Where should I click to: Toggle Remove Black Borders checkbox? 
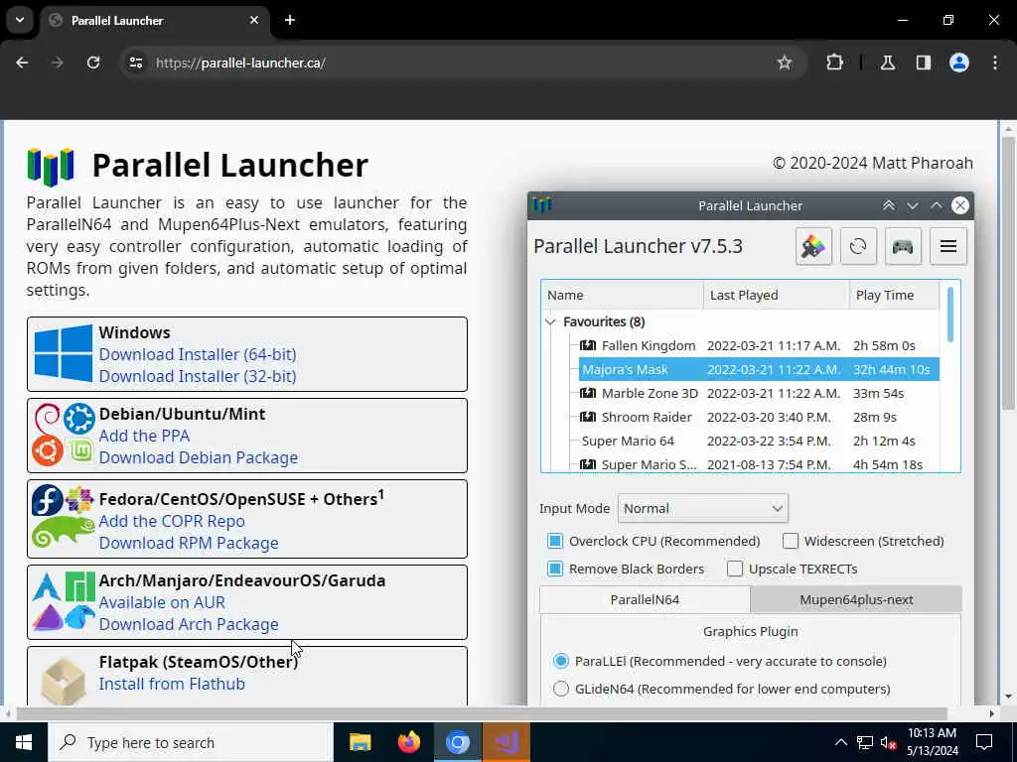pos(555,569)
